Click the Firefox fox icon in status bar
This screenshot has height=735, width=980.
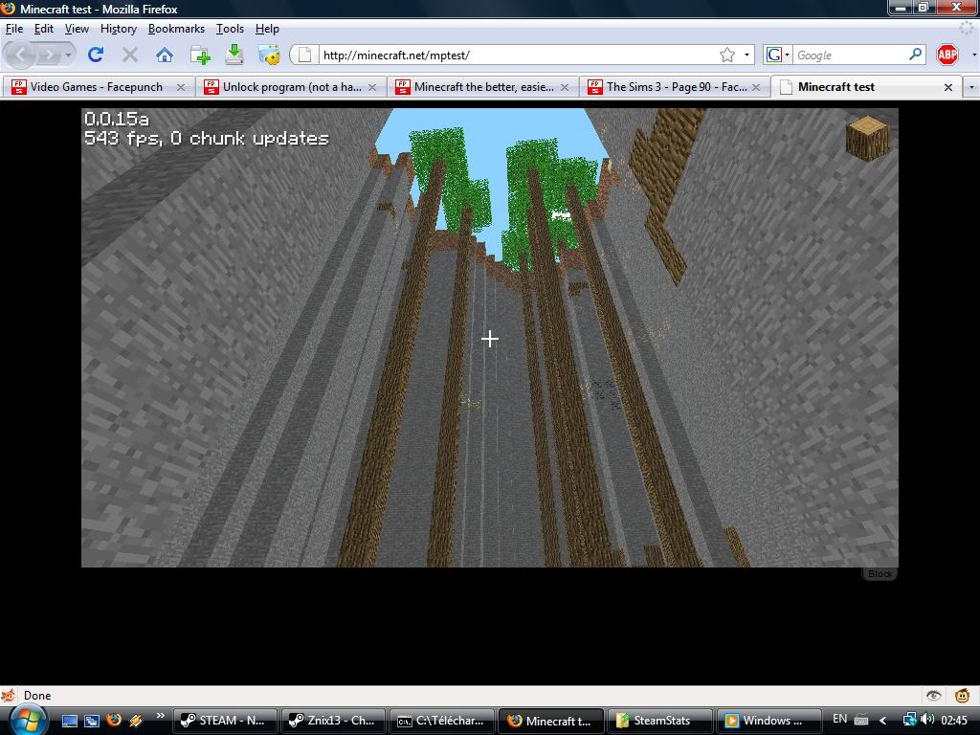(x=9, y=696)
